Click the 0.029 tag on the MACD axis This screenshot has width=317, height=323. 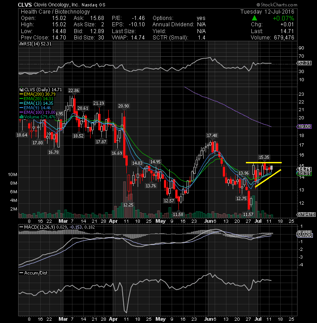pyautogui.click(x=304, y=234)
